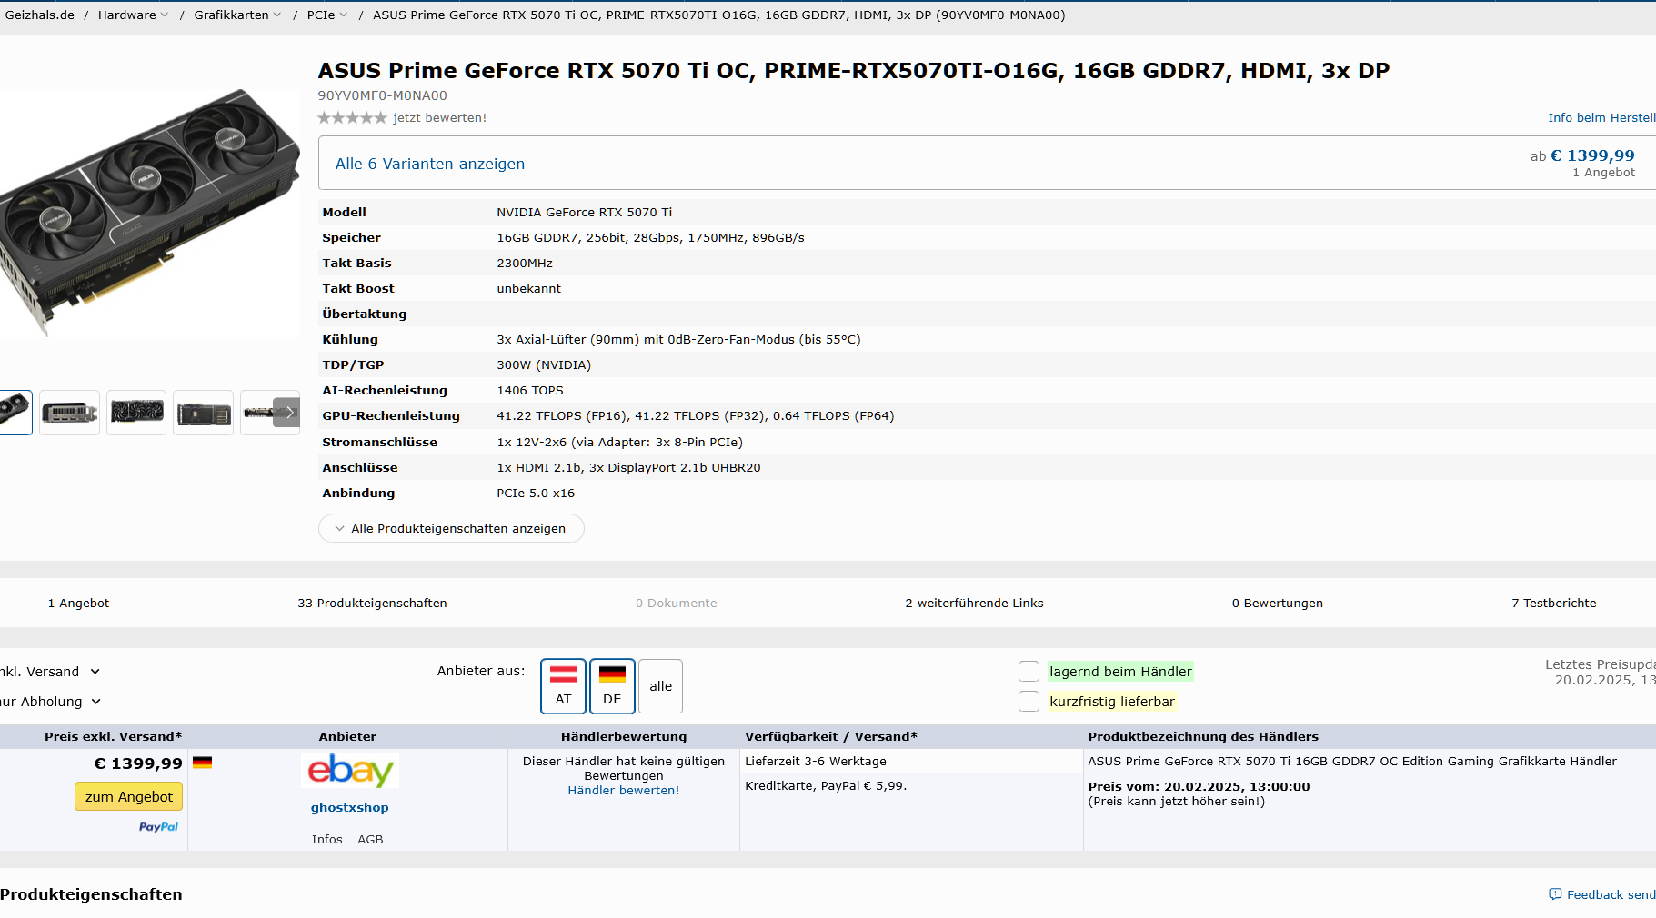
Task: Expand 'Alle 6 Varianten anzeigen'
Action: tap(430, 164)
